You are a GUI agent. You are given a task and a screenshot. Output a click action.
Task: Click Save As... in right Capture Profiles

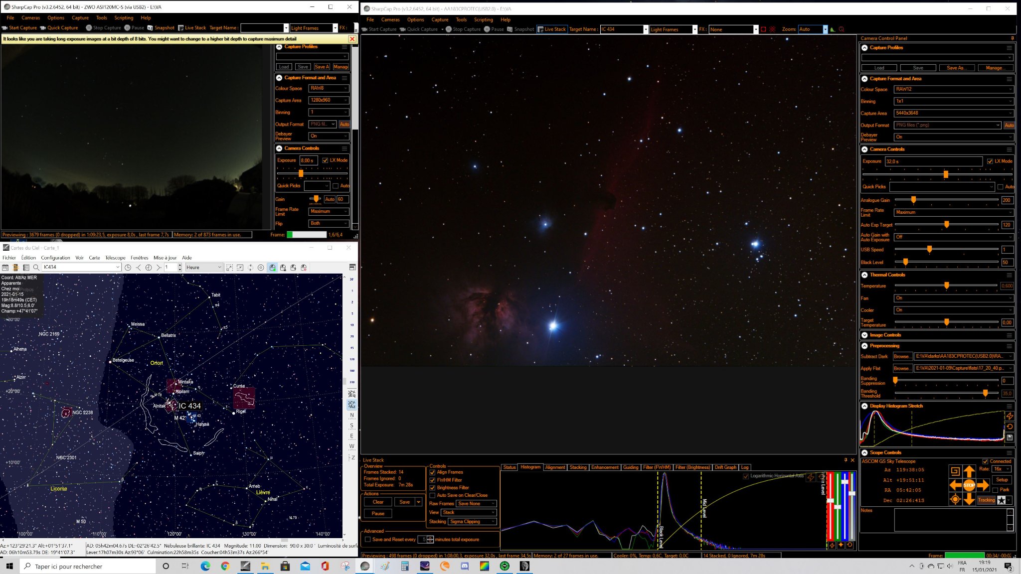click(956, 68)
